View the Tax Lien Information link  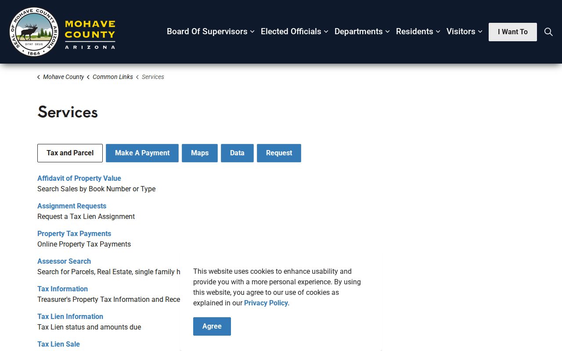pos(70,316)
